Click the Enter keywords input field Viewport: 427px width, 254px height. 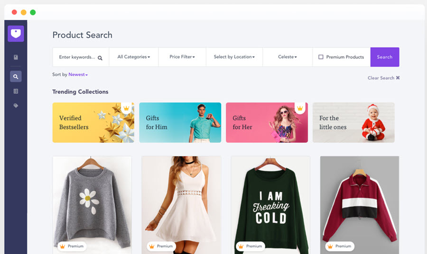[x=77, y=57]
